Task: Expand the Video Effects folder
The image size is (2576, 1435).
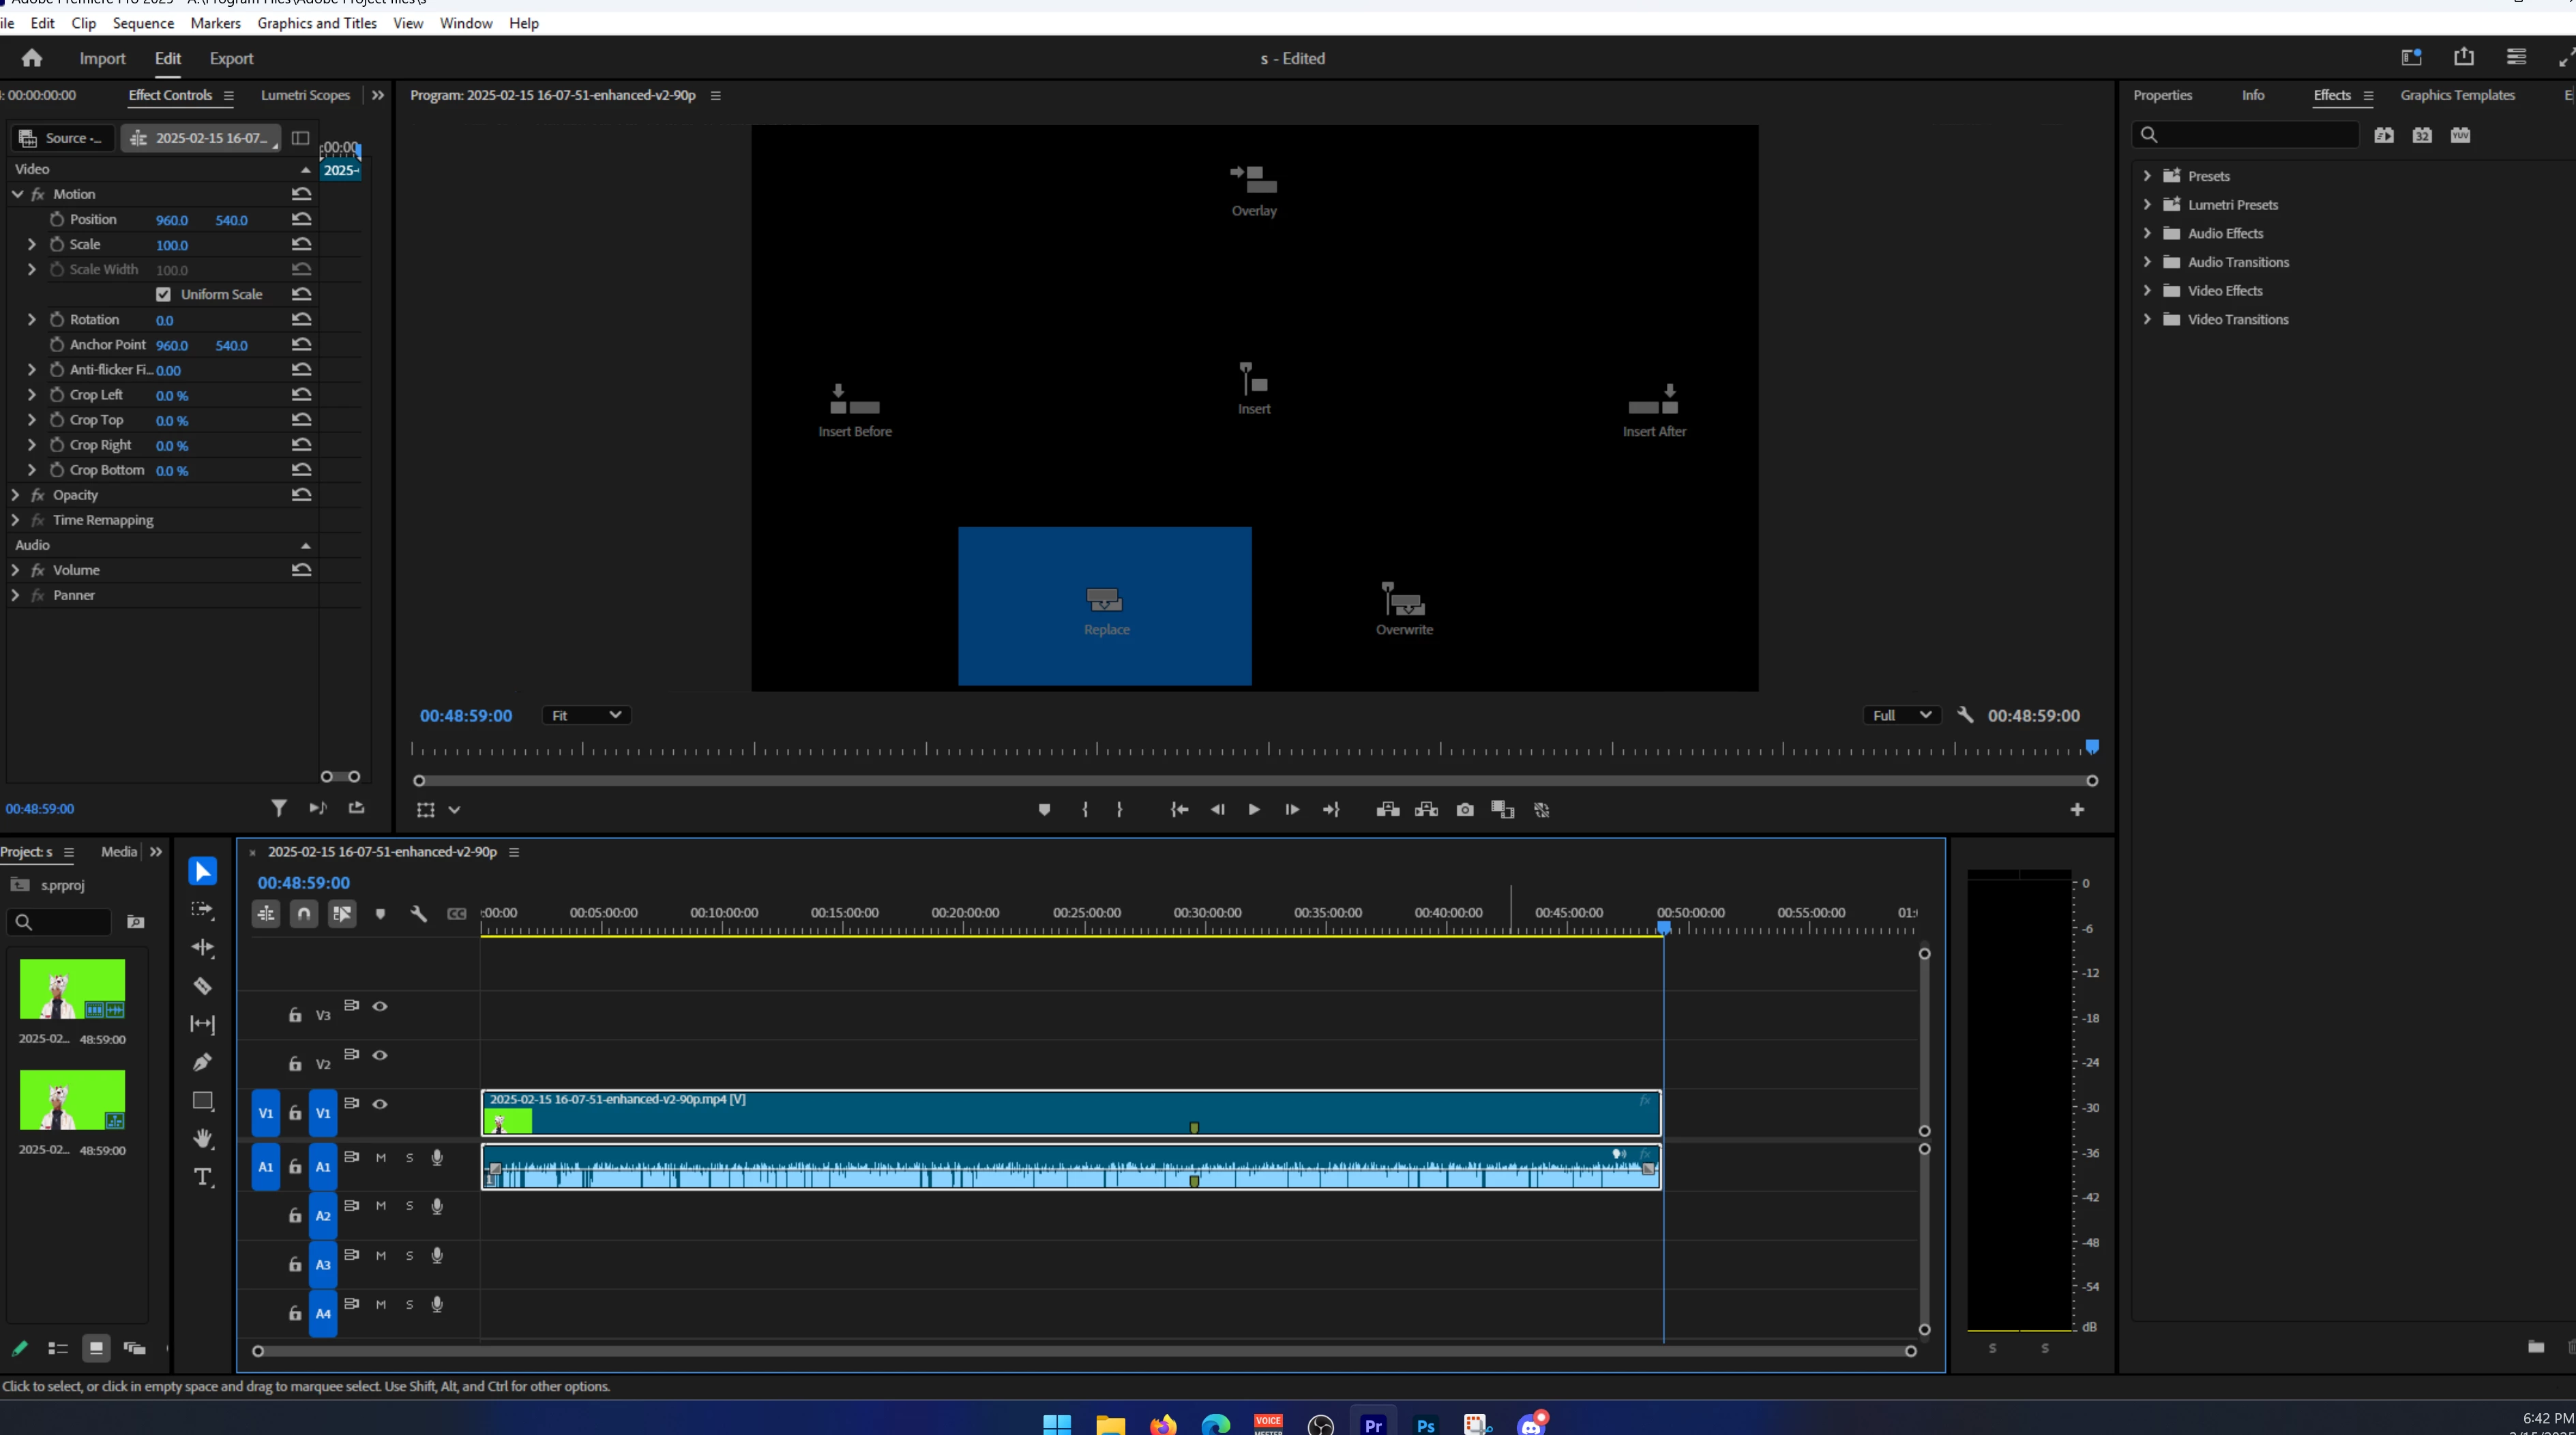Action: pos(2147,291)
